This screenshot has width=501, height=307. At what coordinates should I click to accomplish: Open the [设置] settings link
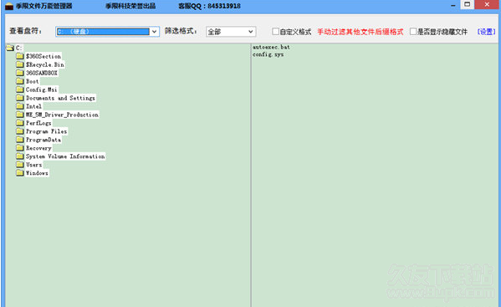point(486,32)
